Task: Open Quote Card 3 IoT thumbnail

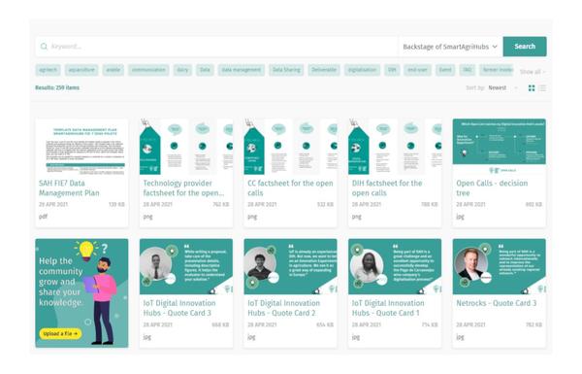Action: (x=186, y=266)
